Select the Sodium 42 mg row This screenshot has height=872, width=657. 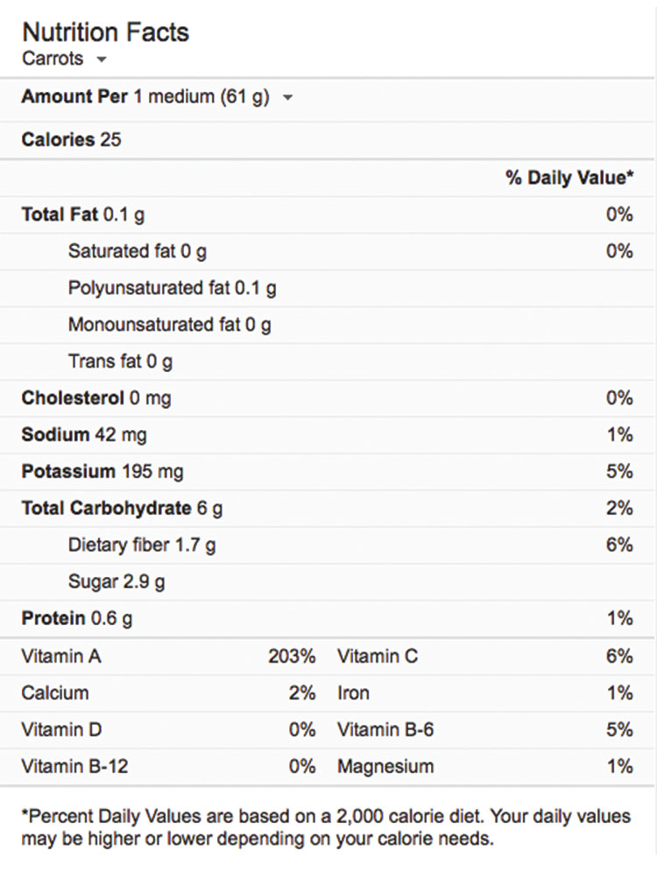[x=84, y=435]
